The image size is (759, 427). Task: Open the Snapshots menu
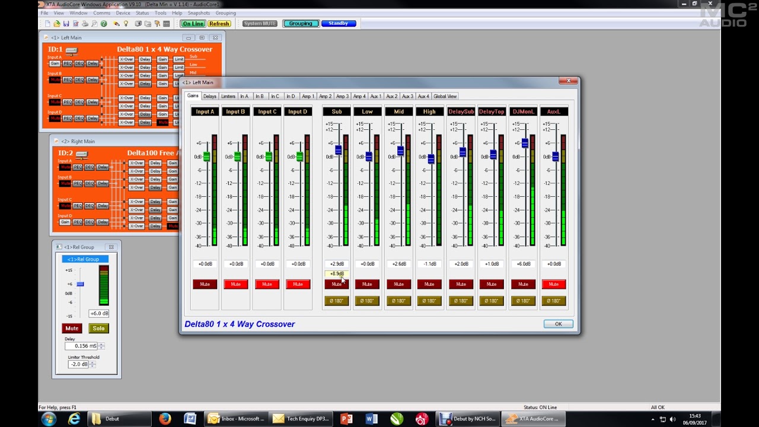click(199, 13)
